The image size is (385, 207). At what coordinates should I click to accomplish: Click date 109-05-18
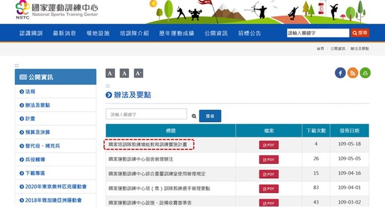[x=349, y=144]
